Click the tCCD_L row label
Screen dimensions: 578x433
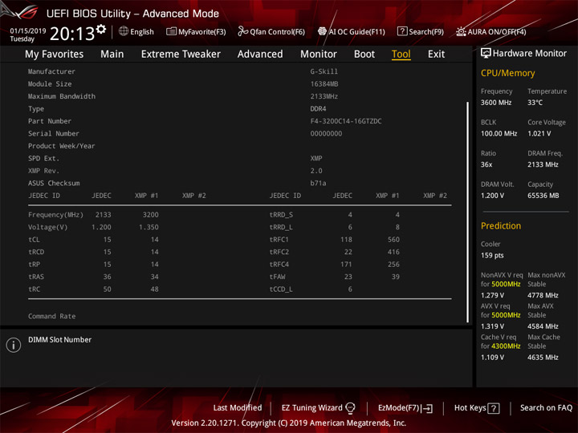point(281,289)
